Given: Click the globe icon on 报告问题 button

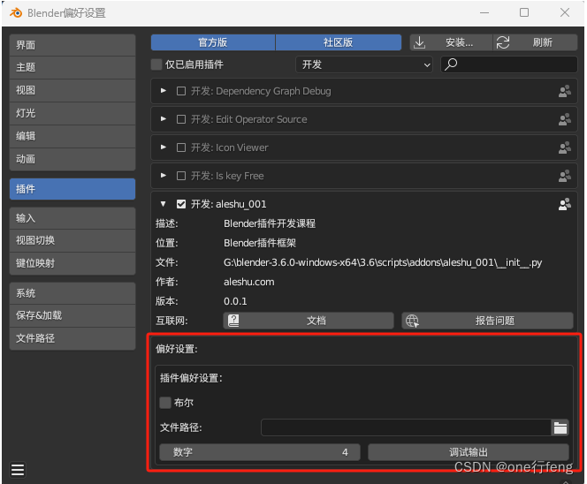Looking at the screenshot, I should point(412,321).
